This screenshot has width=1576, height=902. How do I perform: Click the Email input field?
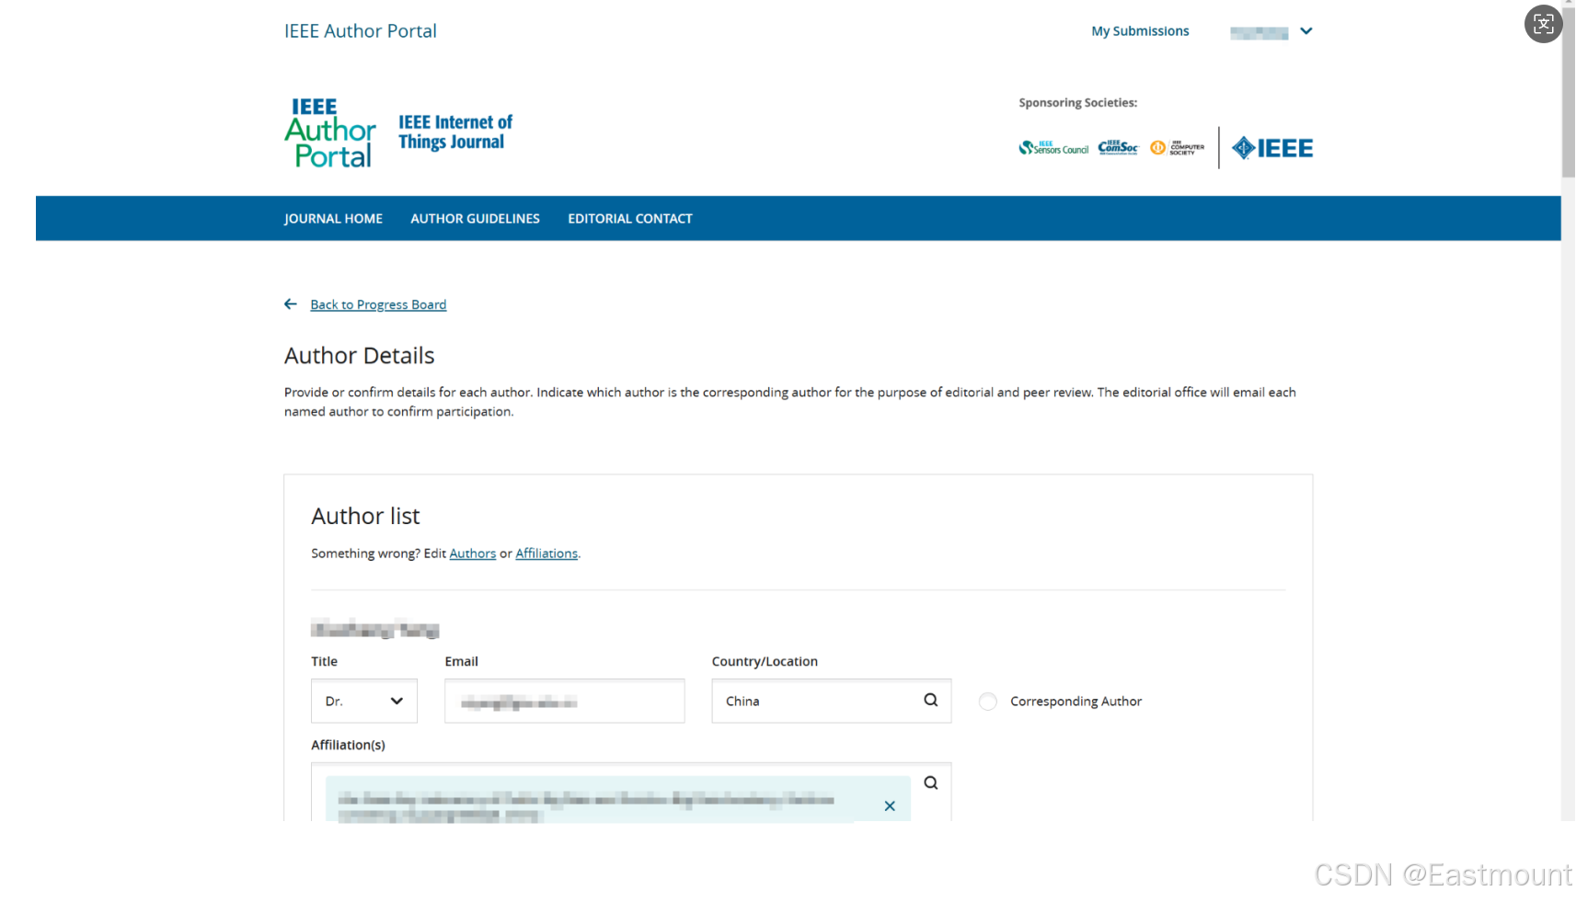coord(565,701)
